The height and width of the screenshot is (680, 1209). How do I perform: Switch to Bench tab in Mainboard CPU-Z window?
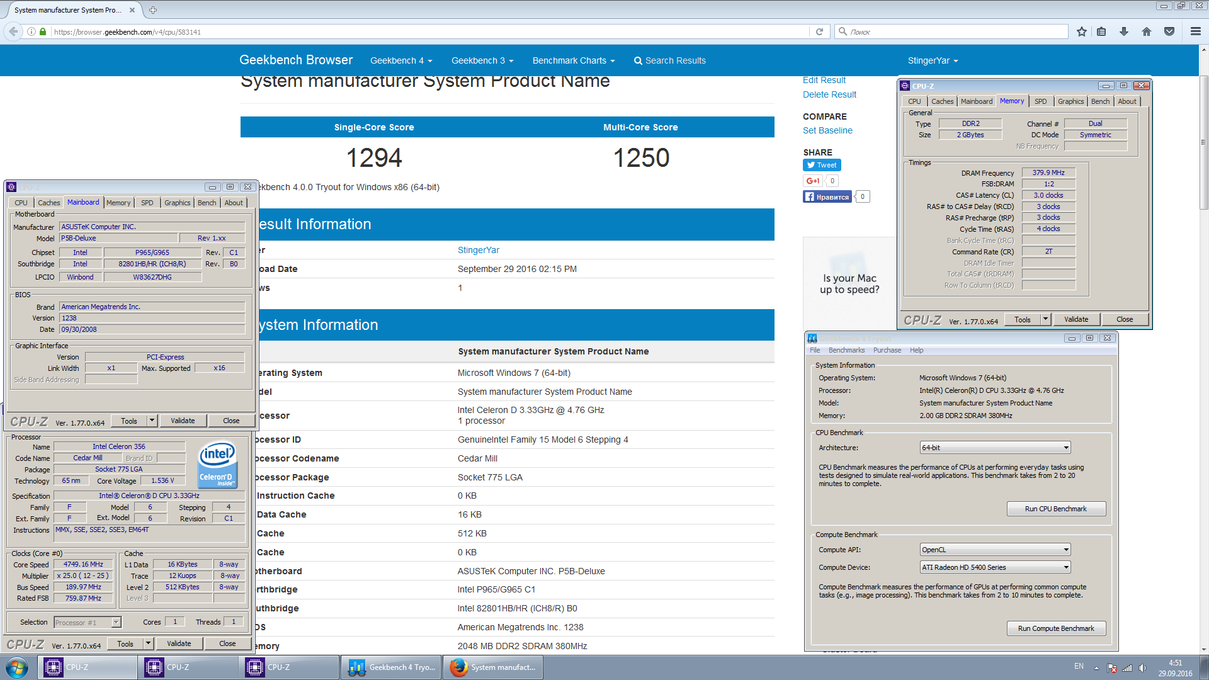click(x=207, y=203)
